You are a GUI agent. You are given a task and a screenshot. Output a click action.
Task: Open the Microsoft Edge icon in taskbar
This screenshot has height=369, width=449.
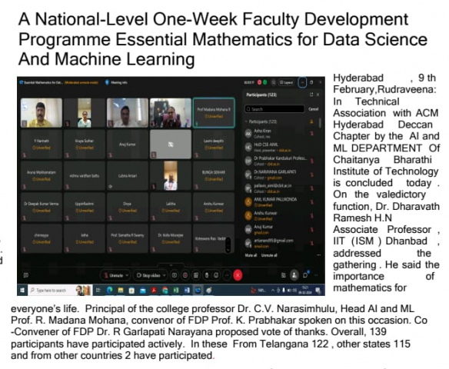coord(109,291)
